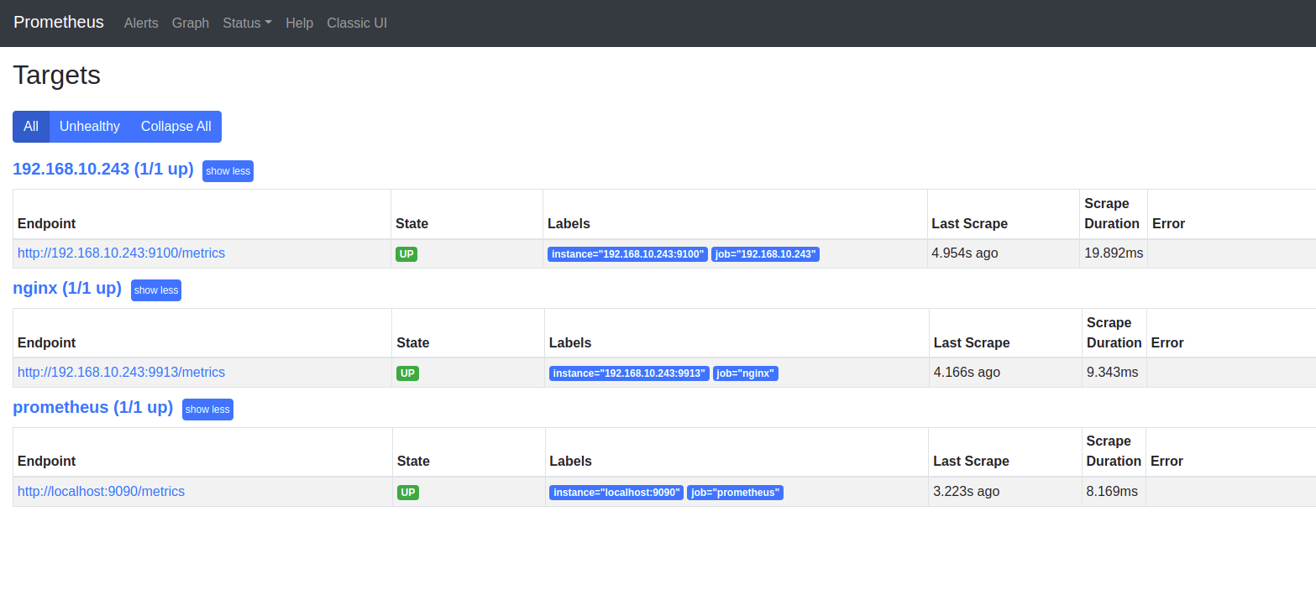Image resolution: width=1316 pixels, height=595 pixels.
Task: Click label job="nginx"
Action: (x=746, y=373)
